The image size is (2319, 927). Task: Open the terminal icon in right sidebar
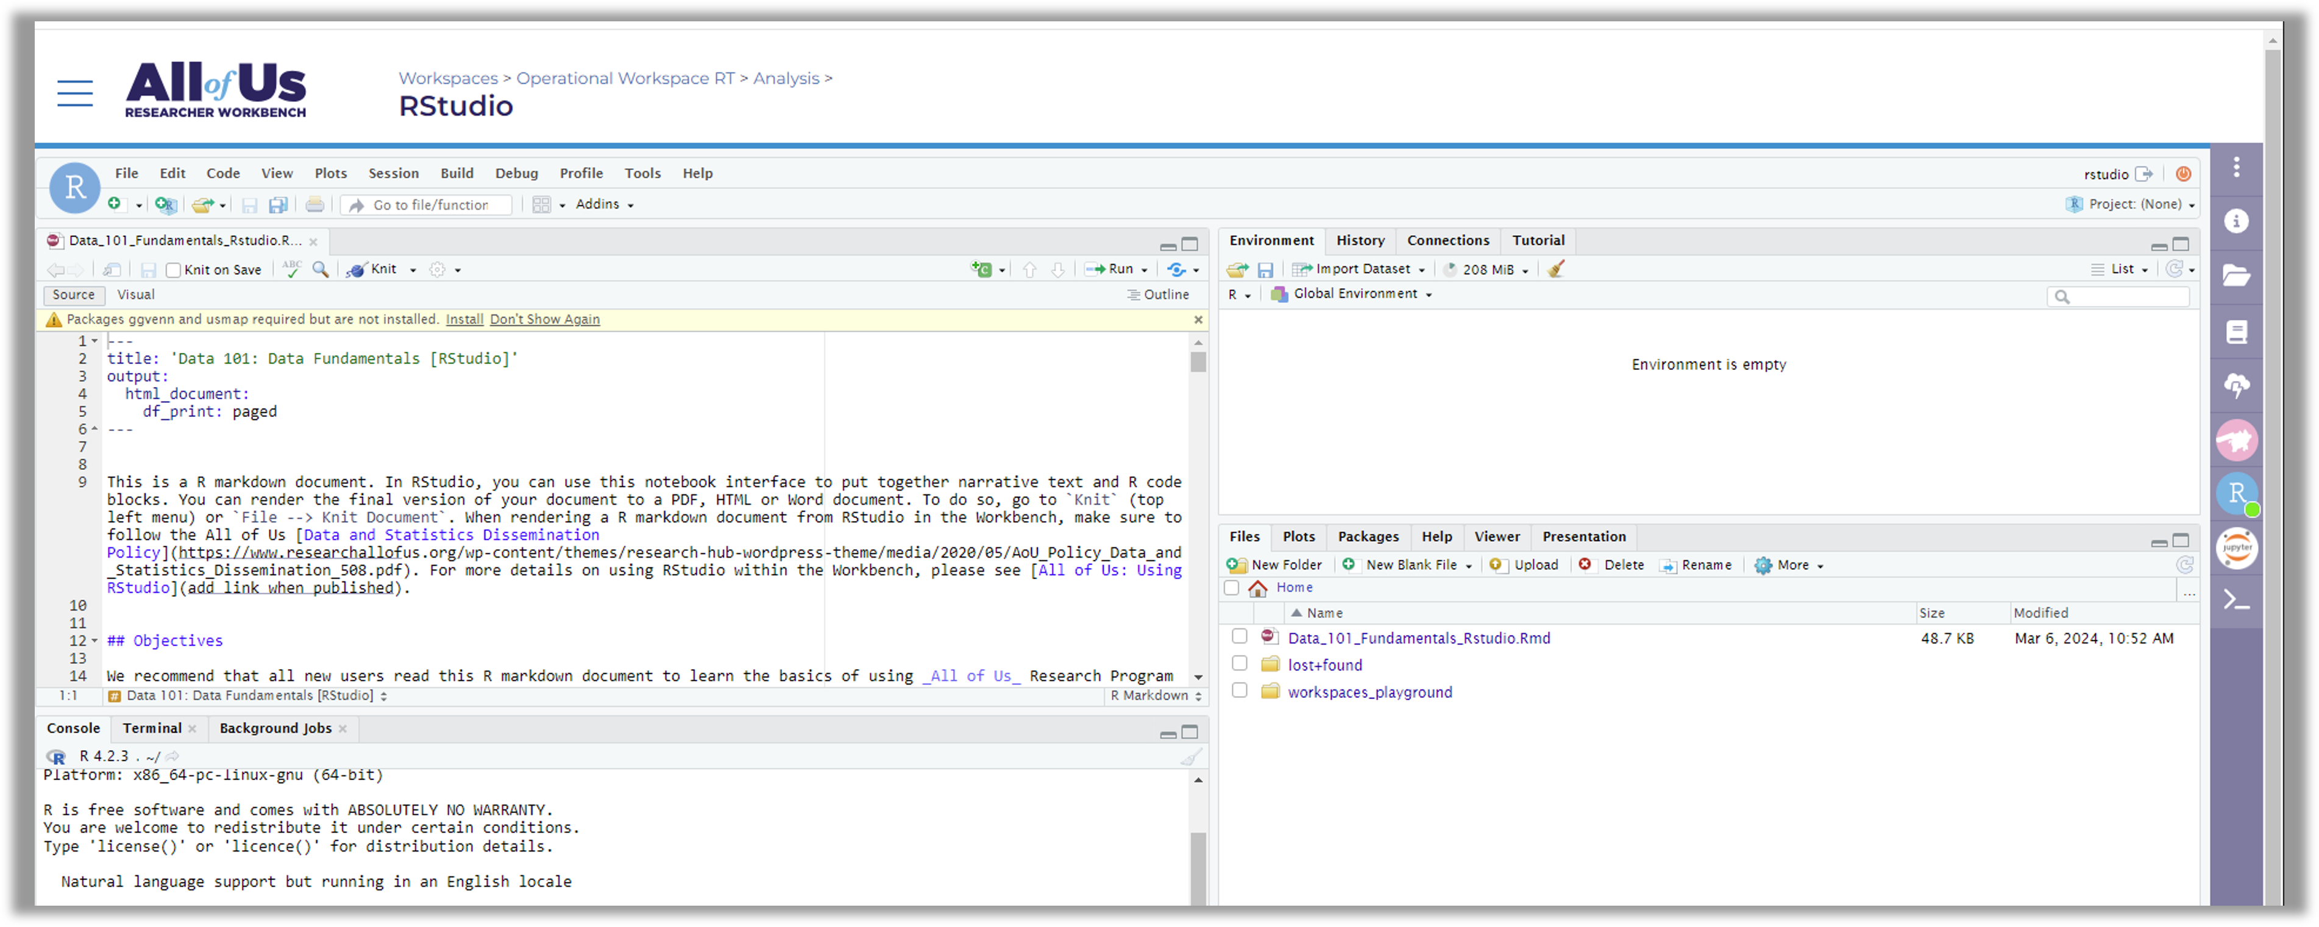[x=2237, y=600]
